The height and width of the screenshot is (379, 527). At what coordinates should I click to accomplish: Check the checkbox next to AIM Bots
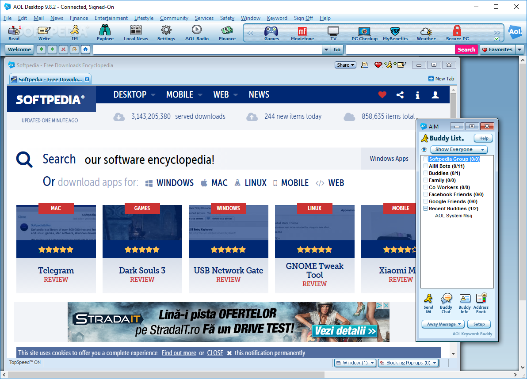424,166
